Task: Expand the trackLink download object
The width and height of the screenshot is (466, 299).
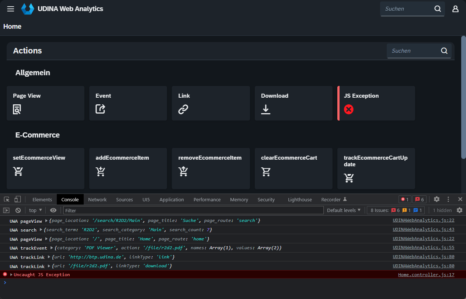Action: [x=49, y=266]
